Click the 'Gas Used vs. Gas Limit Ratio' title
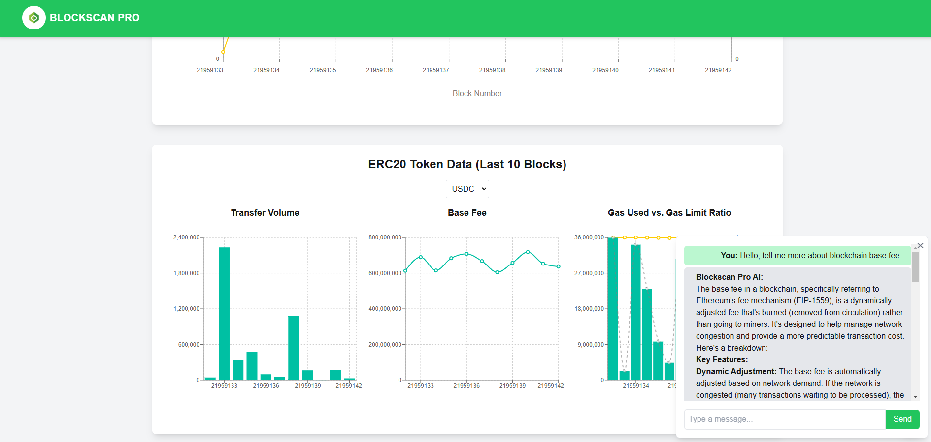The image size is (931, 442). pos(669,213)
